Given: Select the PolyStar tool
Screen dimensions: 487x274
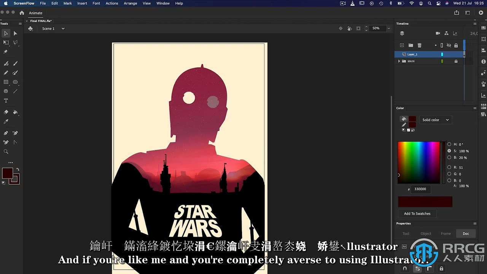Looking at the screenshot, I should 6,91.
